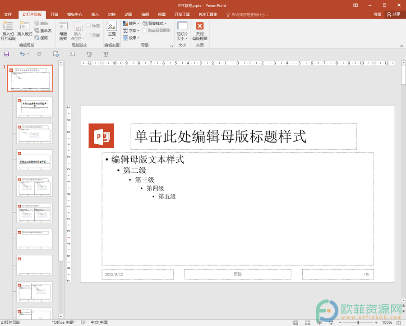
Task: Switch to the Insert (插入) tab
Action: pos(95,14)
